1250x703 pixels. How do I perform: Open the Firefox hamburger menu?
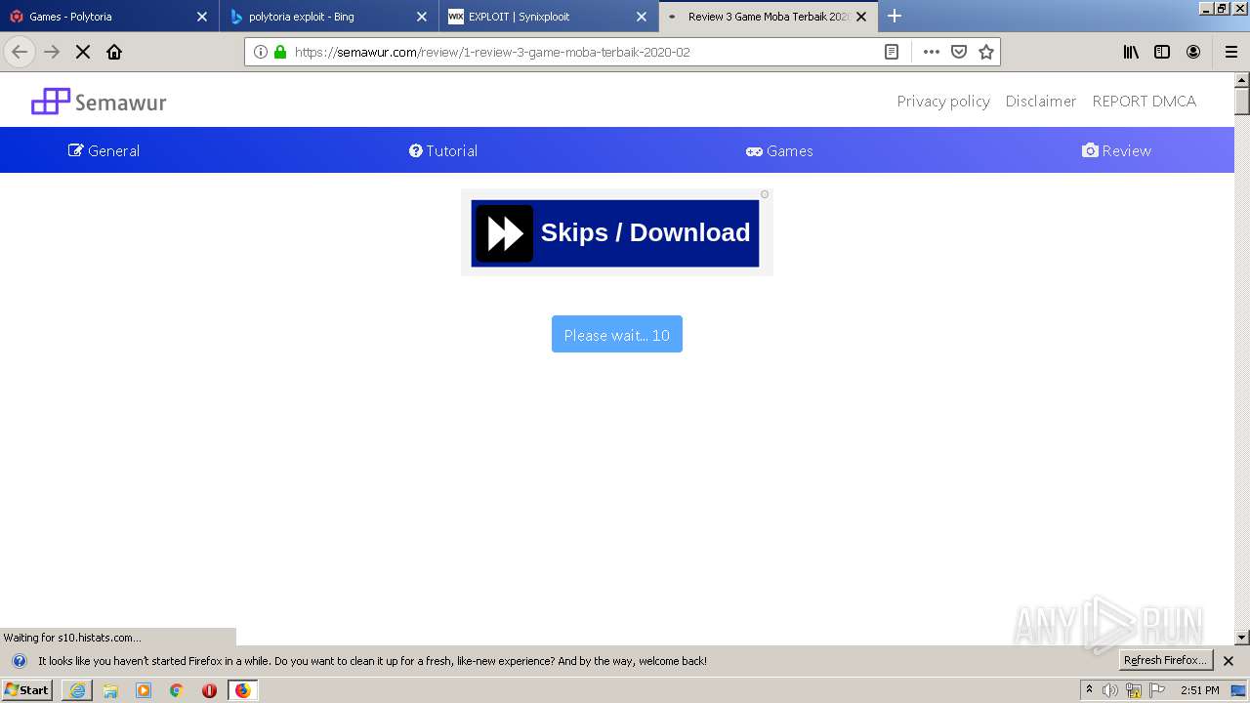(x=1231, y=52)
